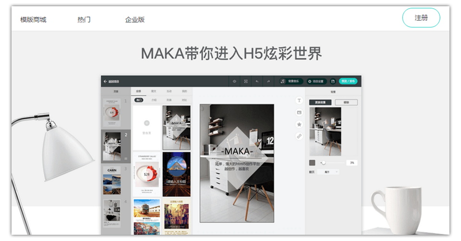Select page 1 strawberry salad thumbnail
This screenshot has height=241, width=461.
coord(112,113)
